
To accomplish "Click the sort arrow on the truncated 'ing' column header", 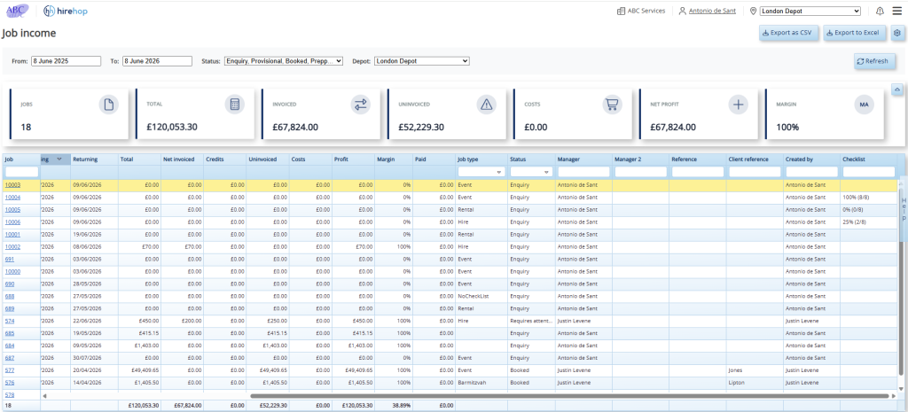I will click(59, 159).
